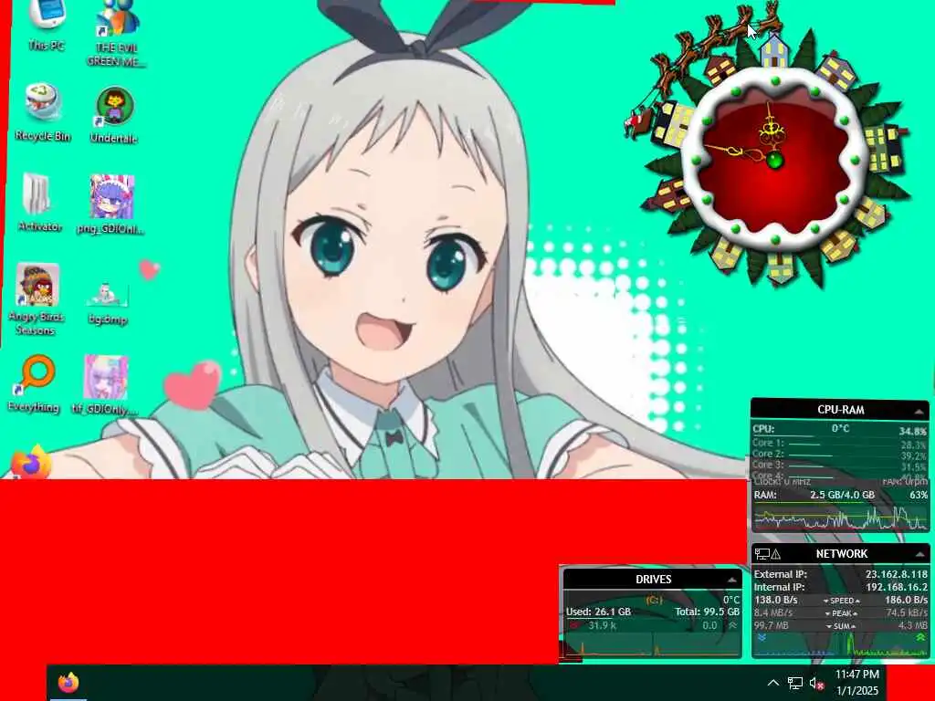Select the png_GDIOnl... image file icon

(110, 204)
